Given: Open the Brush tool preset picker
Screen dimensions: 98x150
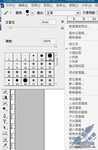Looking at the screenshot, I should coord(6,13).
